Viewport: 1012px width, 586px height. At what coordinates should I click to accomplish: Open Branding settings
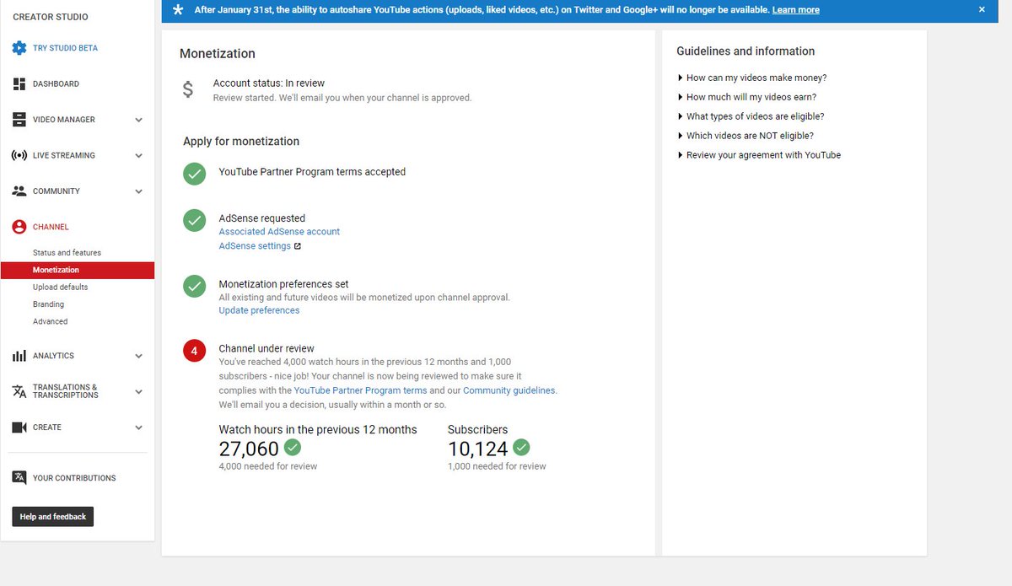(48, 304)
